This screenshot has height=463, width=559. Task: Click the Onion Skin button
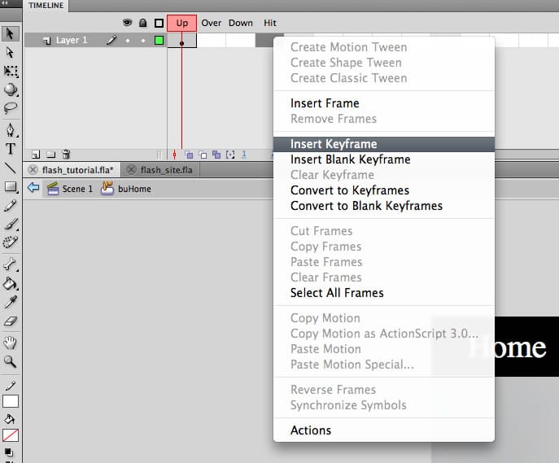coord(189,155)
